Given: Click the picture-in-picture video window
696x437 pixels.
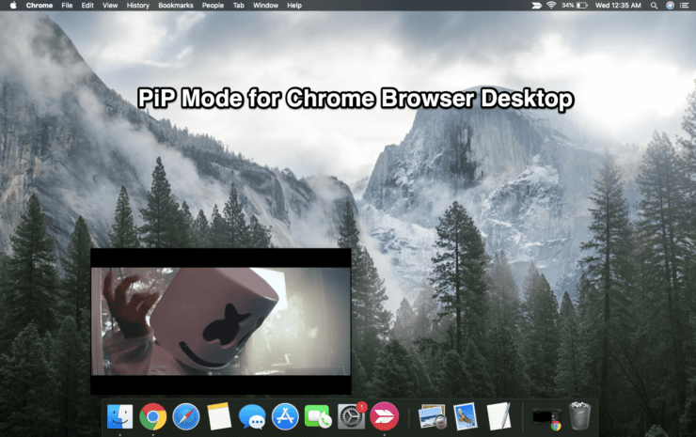Looking at the screenshot, I should [x=221, y=321].
